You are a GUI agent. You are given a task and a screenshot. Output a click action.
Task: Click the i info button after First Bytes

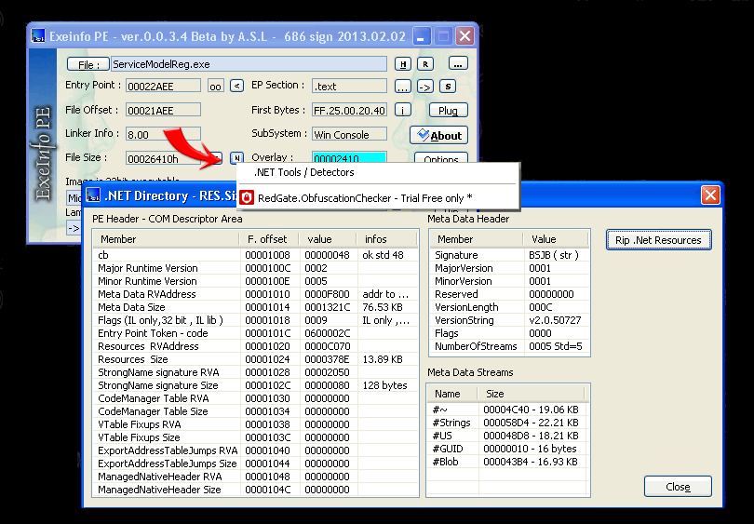(x=403, y=110)
